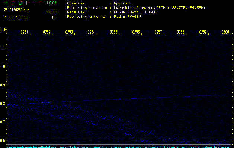Select the 0258 time tick label
Viewport: 234px width, 148px height.
[181, 32]
